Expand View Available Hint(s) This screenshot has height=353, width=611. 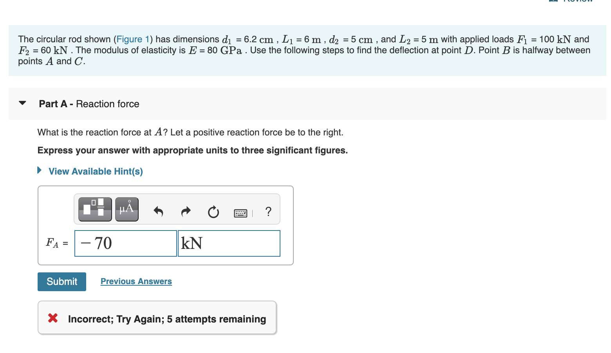click(x=95, y=171)
